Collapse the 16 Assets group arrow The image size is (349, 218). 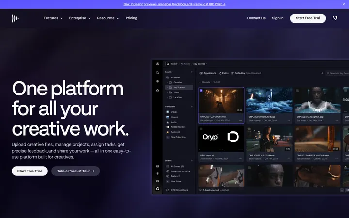[x=200, y=82]
